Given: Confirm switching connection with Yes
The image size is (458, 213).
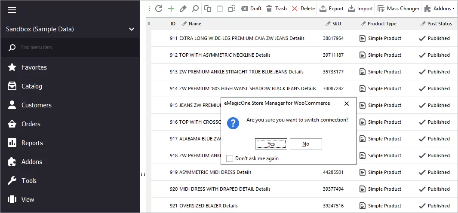Looking at the screenshot, I should pyautogui.click(x=271, y=144).
